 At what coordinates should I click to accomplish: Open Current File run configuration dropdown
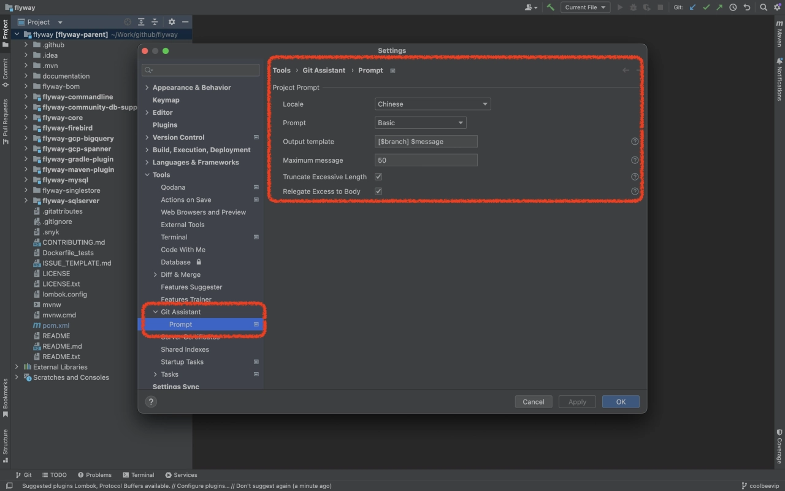585,7
